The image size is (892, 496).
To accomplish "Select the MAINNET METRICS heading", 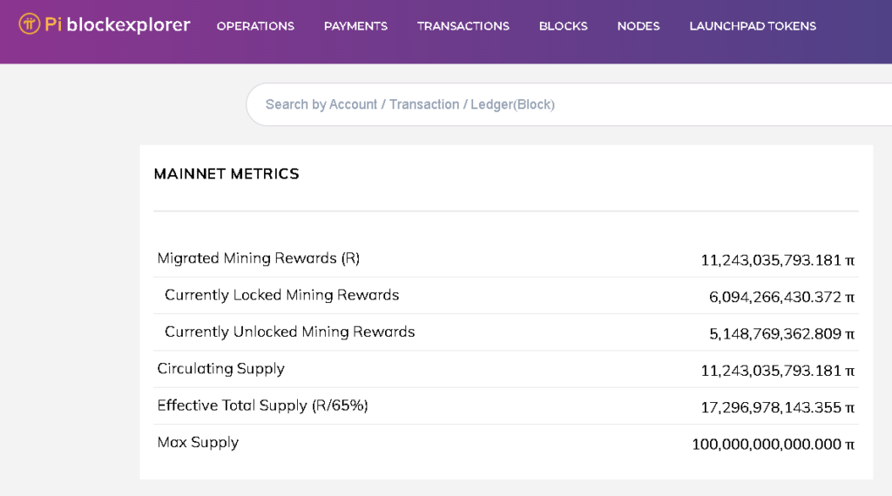I will point(226,174).
